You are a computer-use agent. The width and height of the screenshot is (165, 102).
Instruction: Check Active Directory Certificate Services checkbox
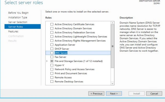(52, 24)
